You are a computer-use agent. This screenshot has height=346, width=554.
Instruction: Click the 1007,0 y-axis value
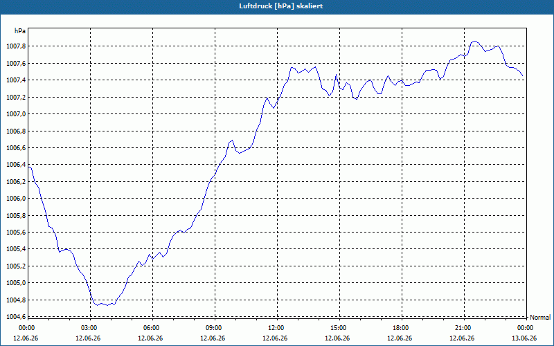tap(16, 114)
